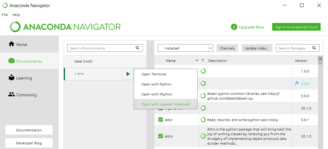
Task: Open the File menu
Action: (5, 15)
